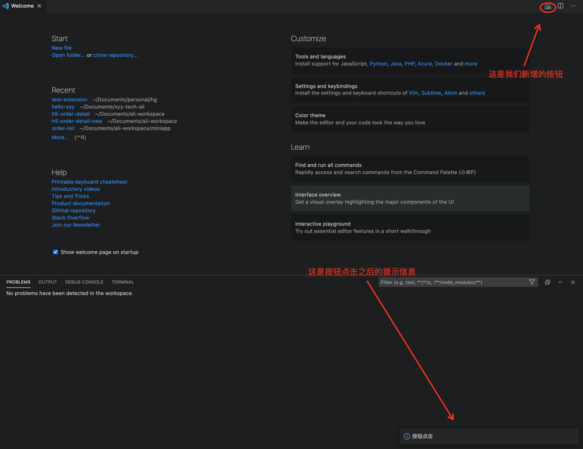583x449 pixels.
Task: Click the New file link
Action: (x=62, y=48)
